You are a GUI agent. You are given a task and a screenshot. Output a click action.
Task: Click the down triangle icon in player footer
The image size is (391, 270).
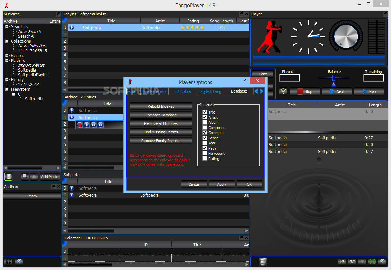click(x=362, y=261)
